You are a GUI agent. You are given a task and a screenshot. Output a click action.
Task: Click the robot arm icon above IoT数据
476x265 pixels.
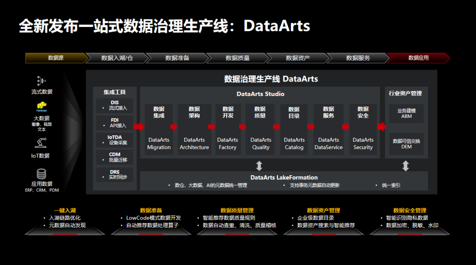[41, 143]
